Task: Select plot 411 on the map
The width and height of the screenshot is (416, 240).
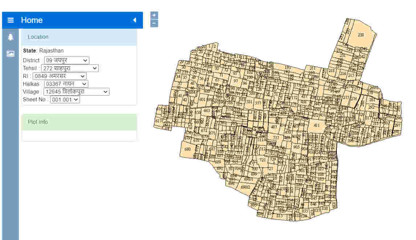Action: (x=317, y=125)
